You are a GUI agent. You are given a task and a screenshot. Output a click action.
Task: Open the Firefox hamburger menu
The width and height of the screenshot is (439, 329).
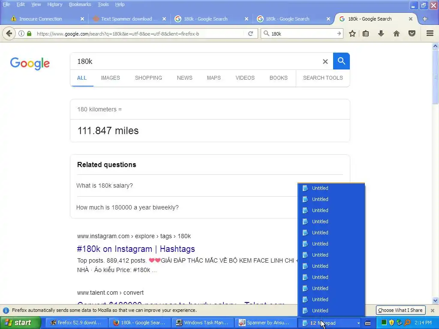click(x=430, y=33)
